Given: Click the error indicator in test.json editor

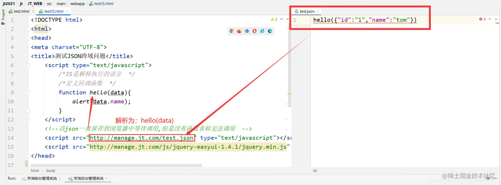Looking at the screenshot, I should (482, 19).
